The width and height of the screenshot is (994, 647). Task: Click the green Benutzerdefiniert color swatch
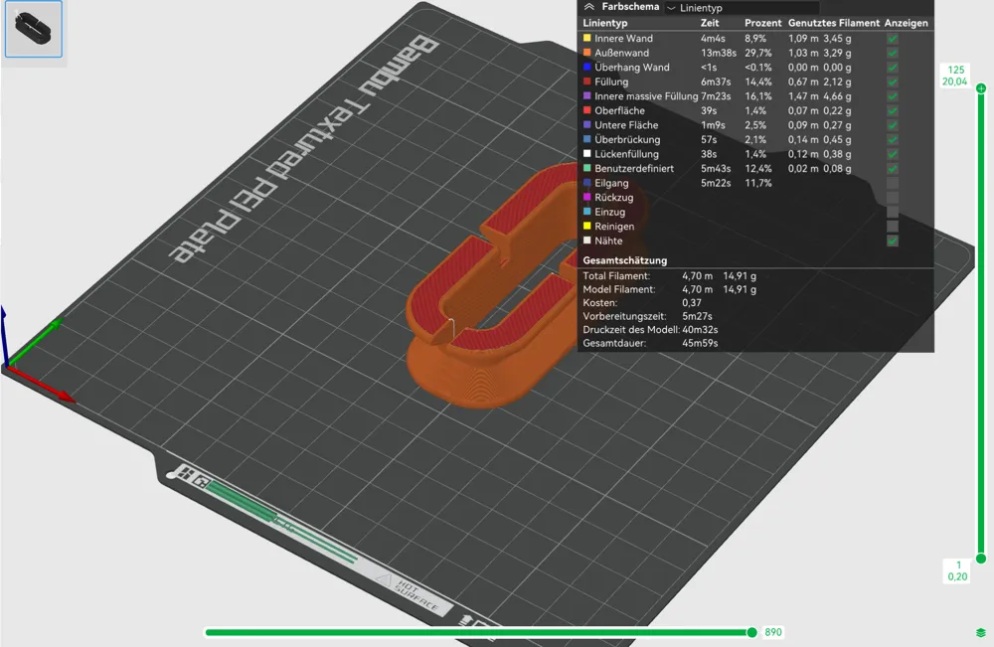click(x=586, y=169)
